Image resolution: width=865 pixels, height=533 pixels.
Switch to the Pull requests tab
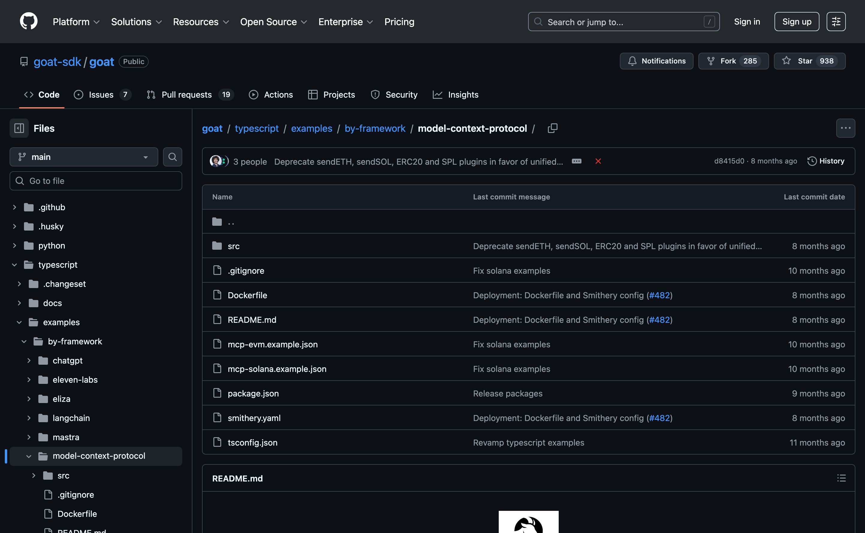tap(187, 95)
